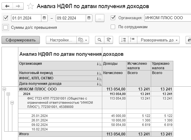The width and height of the screenshot is (191, 140).
Task: Open calendar for end date 09.02.2024
Action: 89,18
